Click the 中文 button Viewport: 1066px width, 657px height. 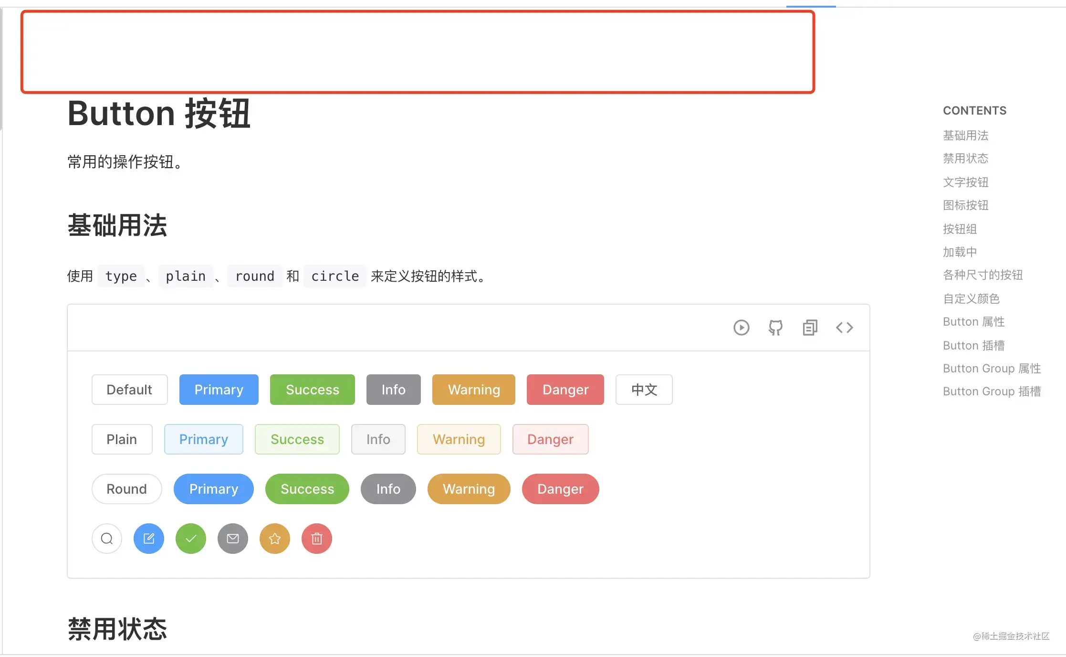pyautogui.click(x=644, y=390)
